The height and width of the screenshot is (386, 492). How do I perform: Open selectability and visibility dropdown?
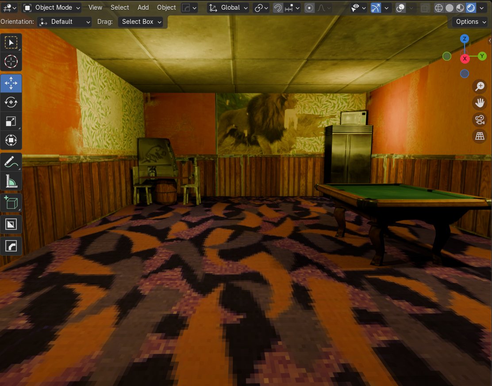tap(358, 8)
